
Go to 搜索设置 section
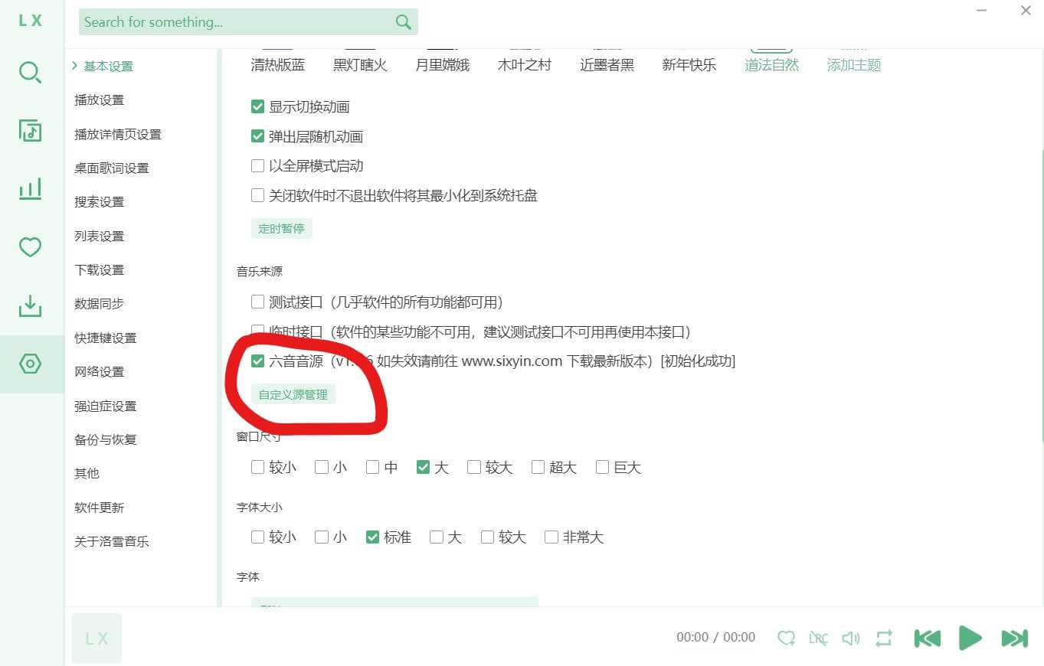coord(99,202)
